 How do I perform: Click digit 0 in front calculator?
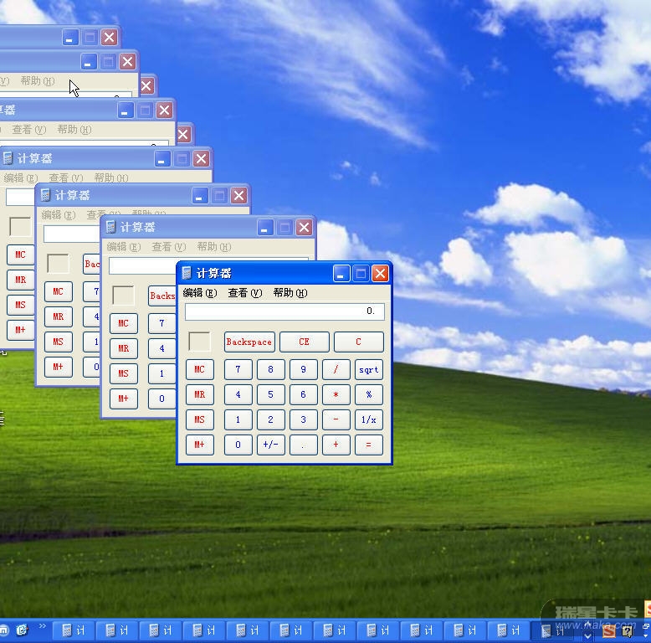pyautogui.click(x=238, y=445)
